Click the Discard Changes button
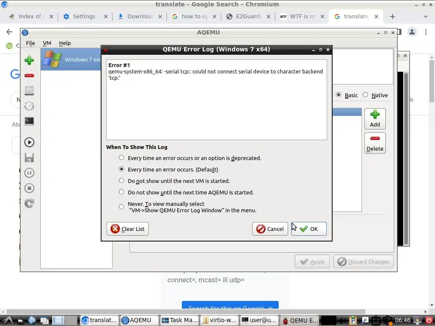The width and height of the screenshot is (435, 326). tap(364, 261)
